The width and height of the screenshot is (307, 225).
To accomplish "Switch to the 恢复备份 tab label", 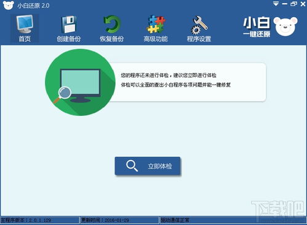I will [112, 39].
